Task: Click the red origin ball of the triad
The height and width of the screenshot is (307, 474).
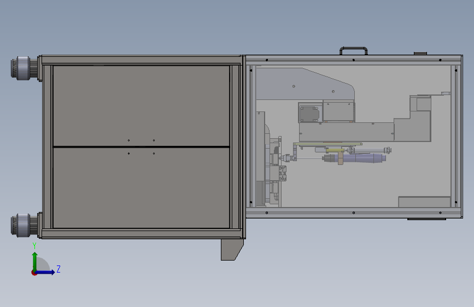Action: click(34, 273)
